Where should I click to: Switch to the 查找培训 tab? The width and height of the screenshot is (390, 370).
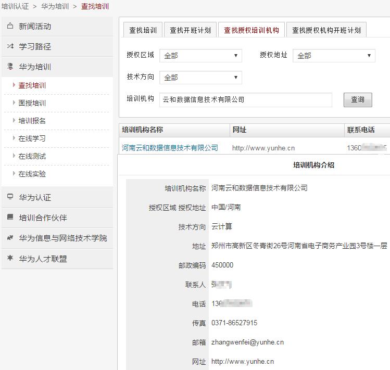pos(143,30)
